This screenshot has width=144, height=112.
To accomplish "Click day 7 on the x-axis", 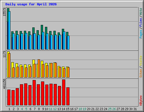I will [35, 109].
